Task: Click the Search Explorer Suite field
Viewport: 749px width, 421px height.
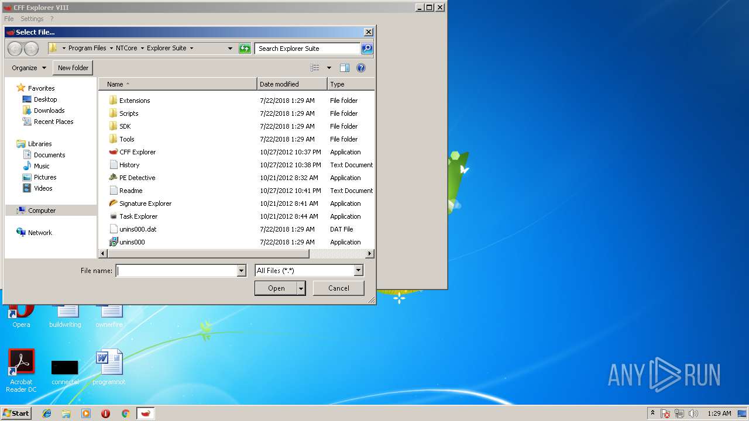Action: [x=307, y=49]
